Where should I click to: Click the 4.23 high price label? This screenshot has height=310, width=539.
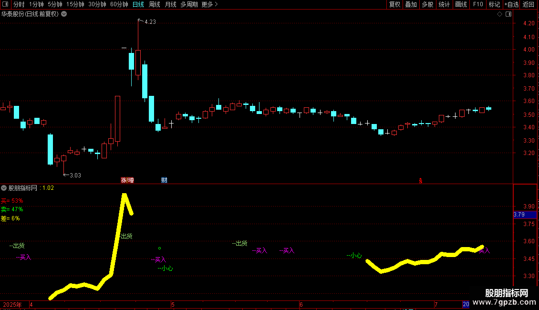click(x=150, y=22)
